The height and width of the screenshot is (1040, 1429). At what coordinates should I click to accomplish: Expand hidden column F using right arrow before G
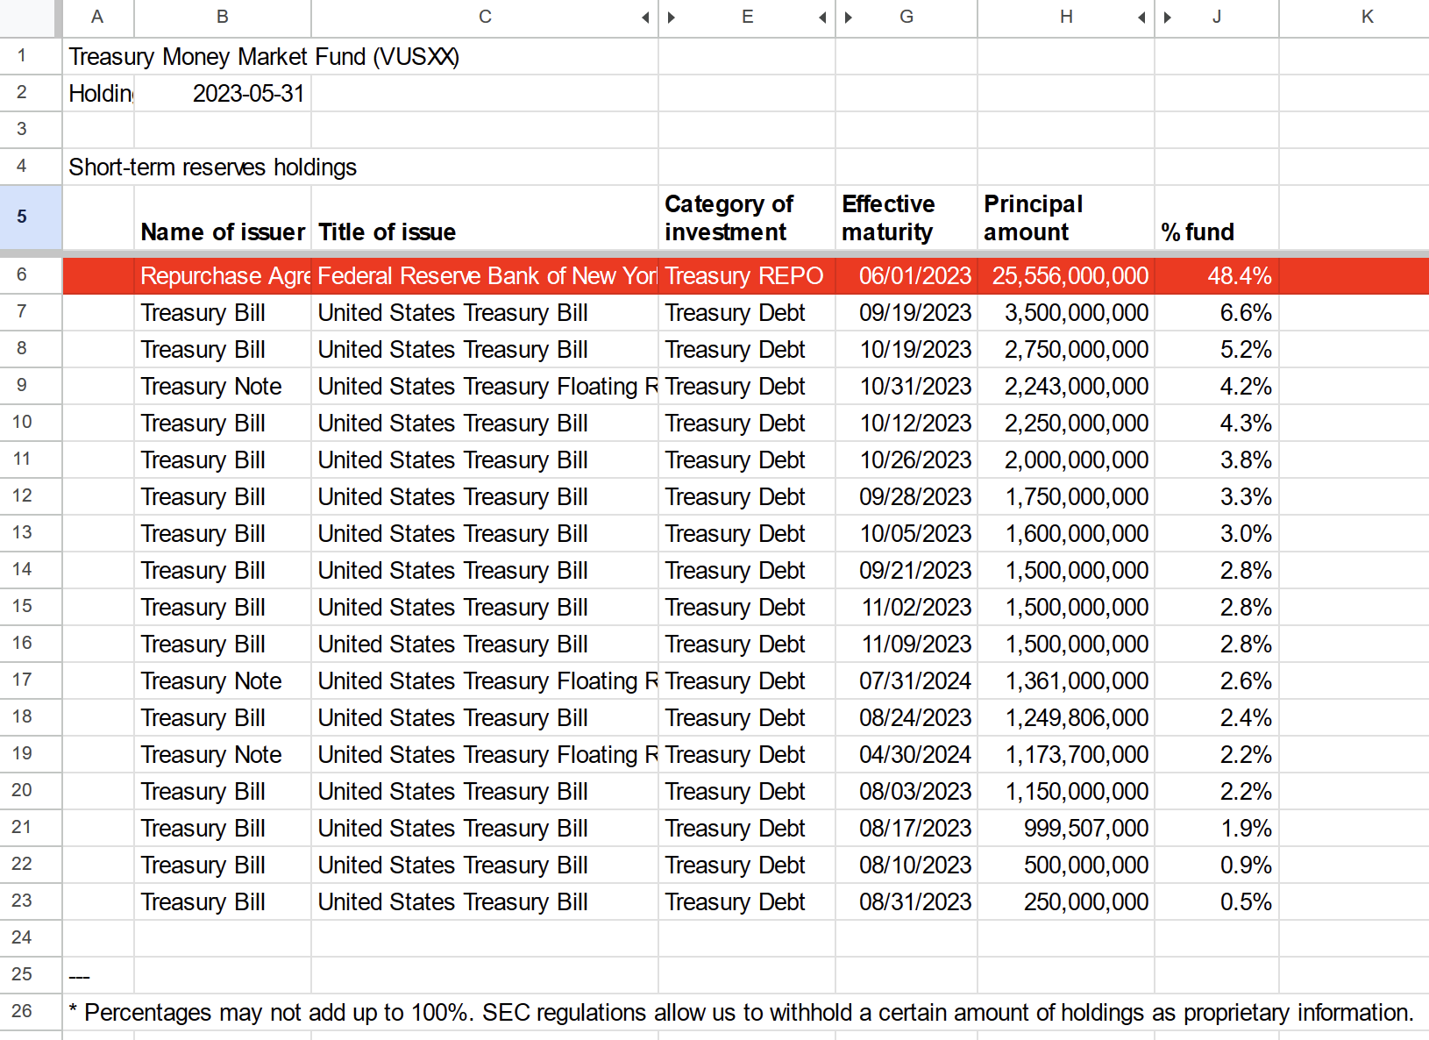849,18
